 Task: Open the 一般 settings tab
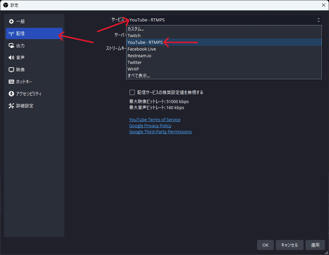[34, 21]
